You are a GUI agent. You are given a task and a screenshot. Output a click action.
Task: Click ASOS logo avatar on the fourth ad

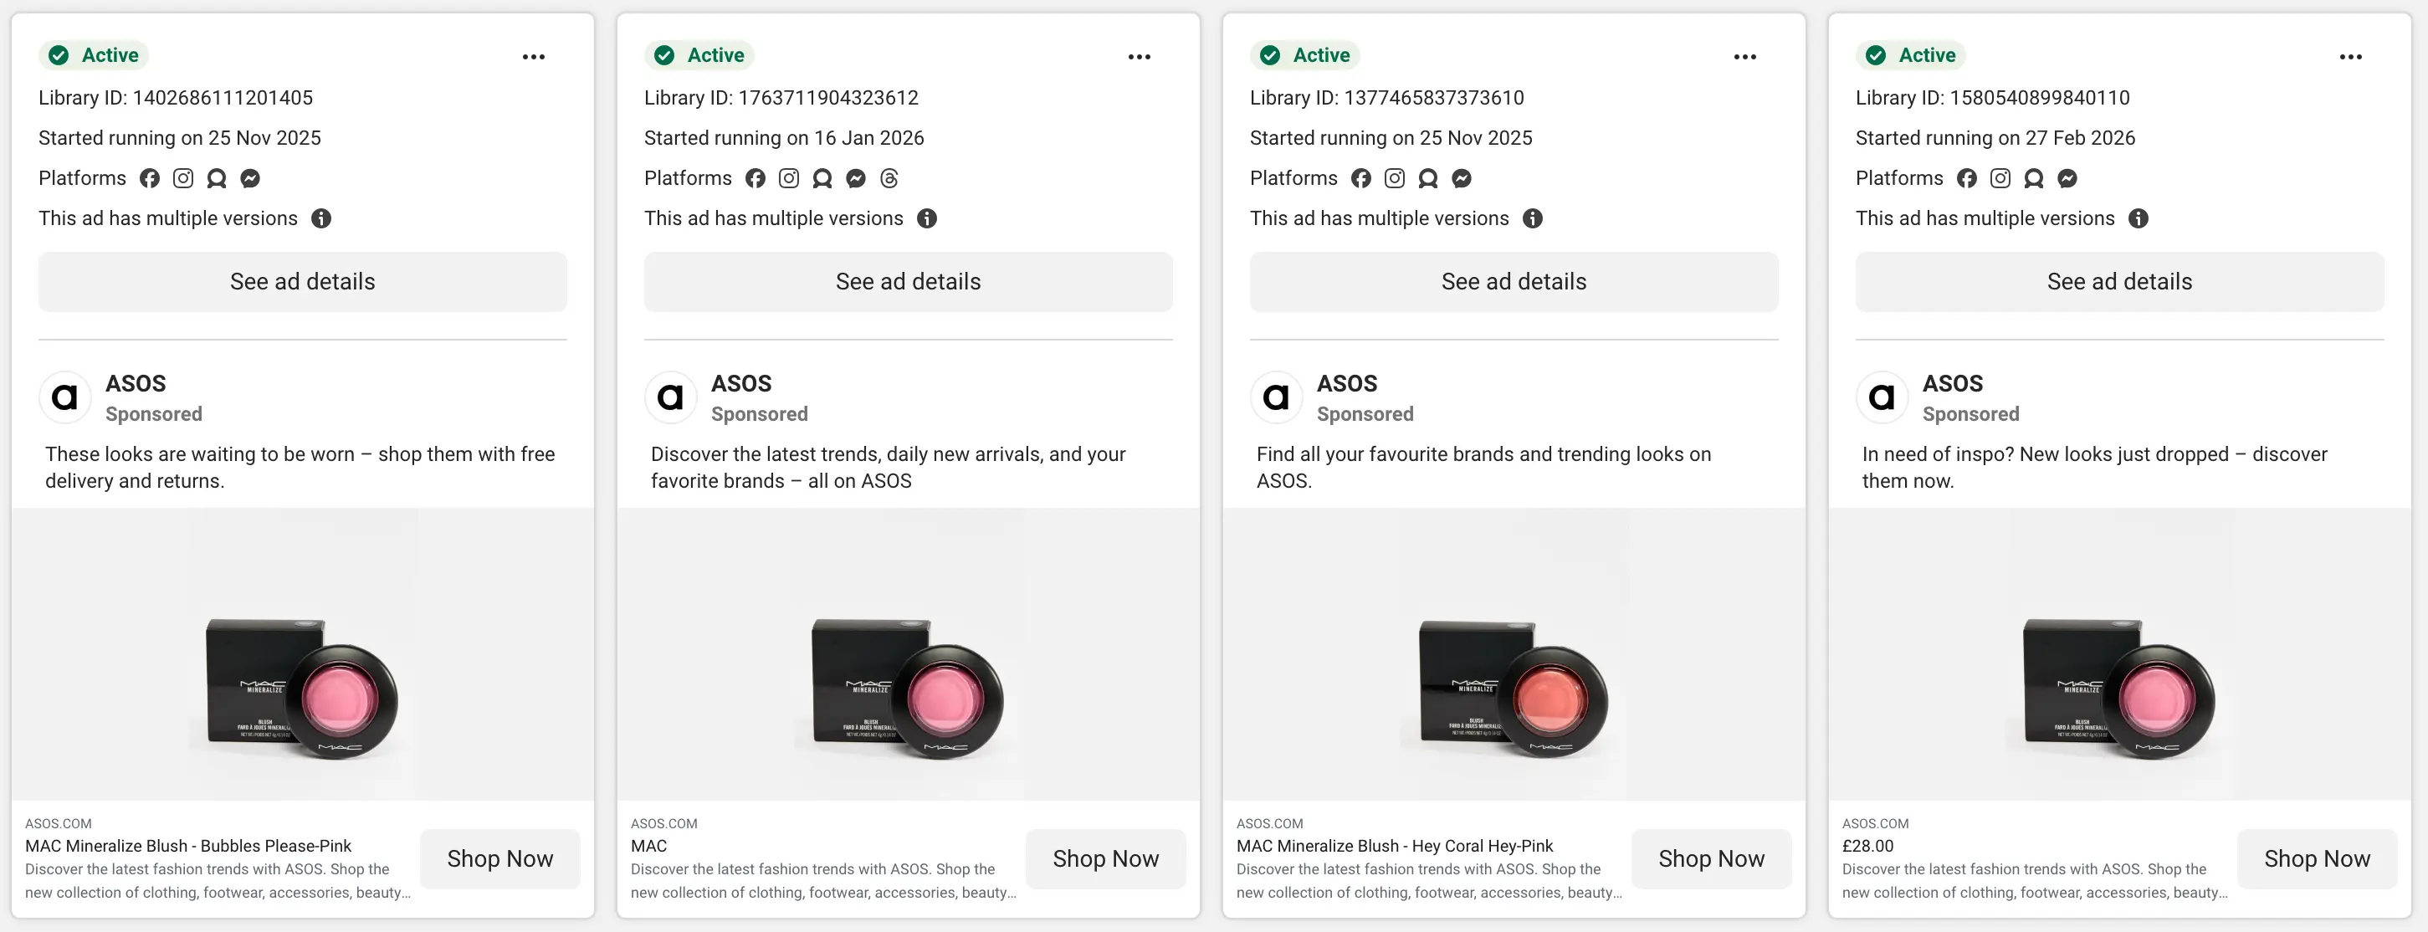tap(1882, 397)
